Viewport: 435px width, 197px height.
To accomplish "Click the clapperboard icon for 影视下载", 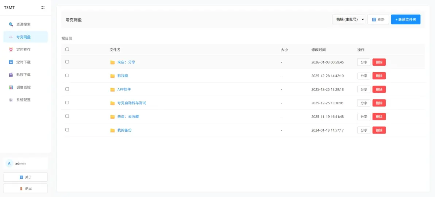I will click(11, 75).
